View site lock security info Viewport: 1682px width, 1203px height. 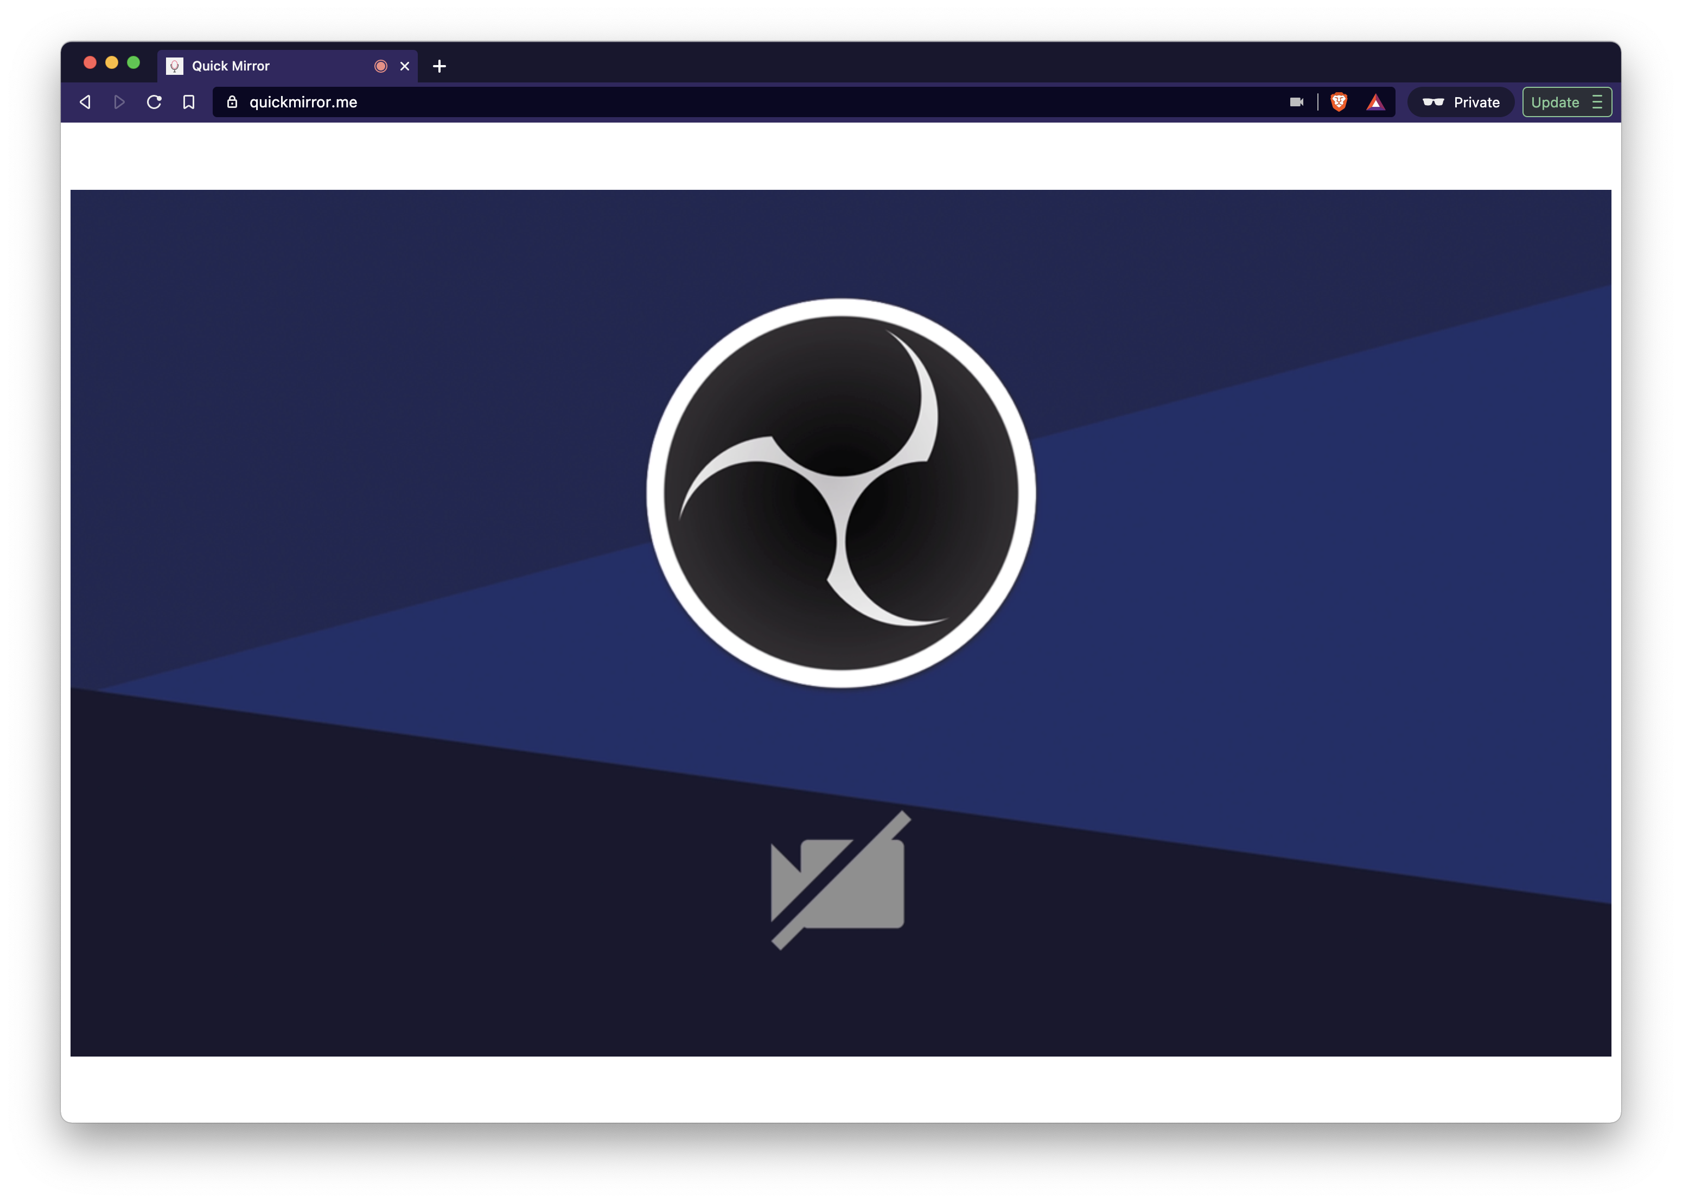232,102
